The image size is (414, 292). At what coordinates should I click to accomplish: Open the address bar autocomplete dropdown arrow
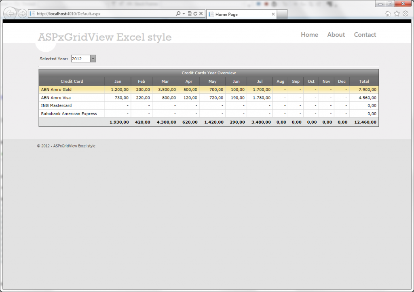(184, 14)
